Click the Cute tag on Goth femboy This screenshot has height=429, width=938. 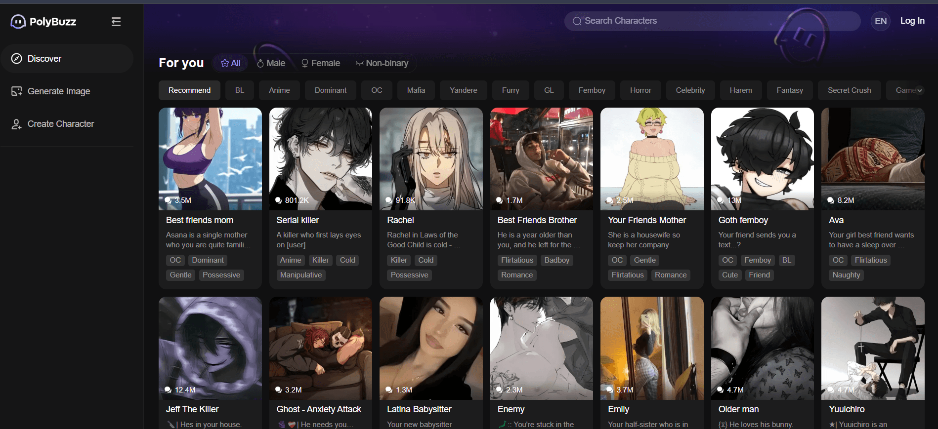730,275
